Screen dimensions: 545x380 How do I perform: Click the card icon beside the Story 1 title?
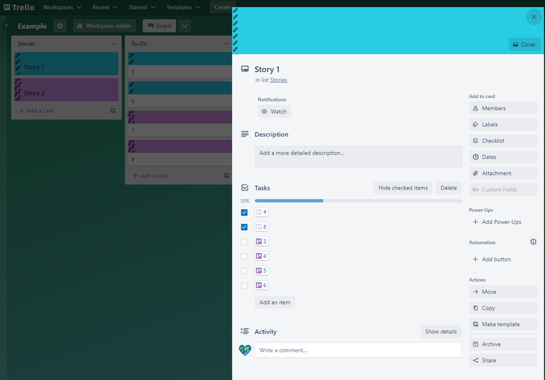[245, 69]
